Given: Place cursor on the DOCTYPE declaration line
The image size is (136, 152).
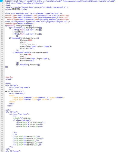Looking at the screenshot, I should pos(60,1).
